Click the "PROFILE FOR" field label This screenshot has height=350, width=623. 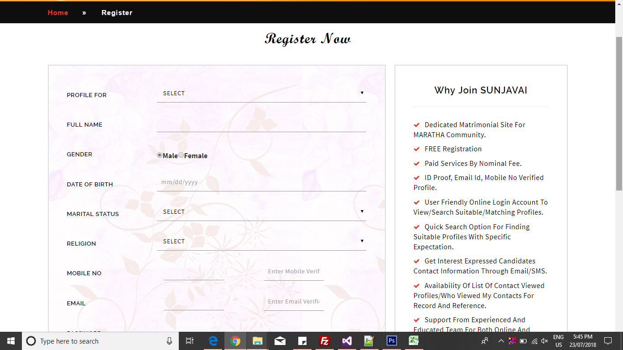(x=87, y=95)
